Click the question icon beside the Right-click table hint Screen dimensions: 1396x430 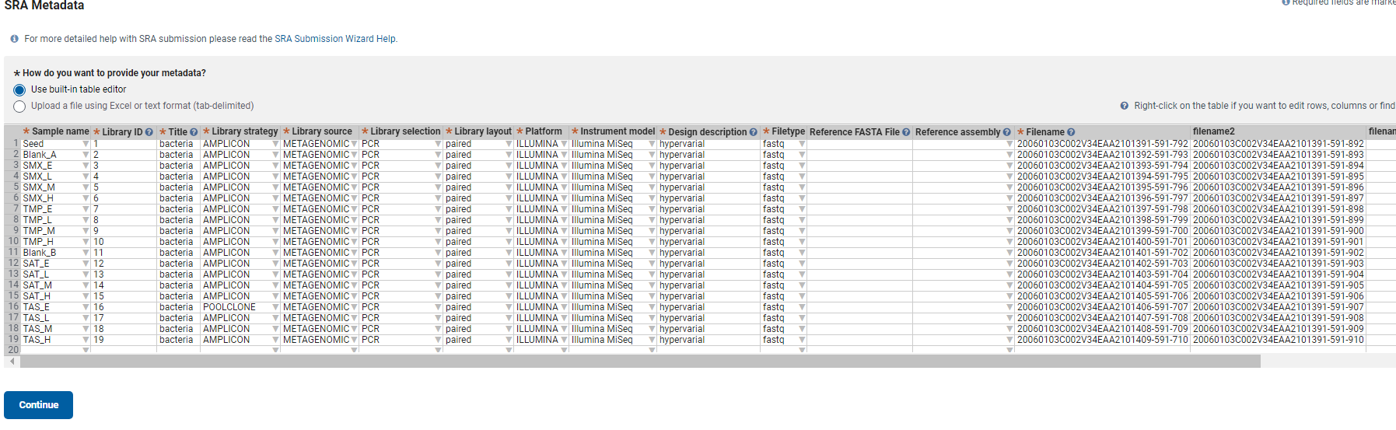click(1124, 106)
